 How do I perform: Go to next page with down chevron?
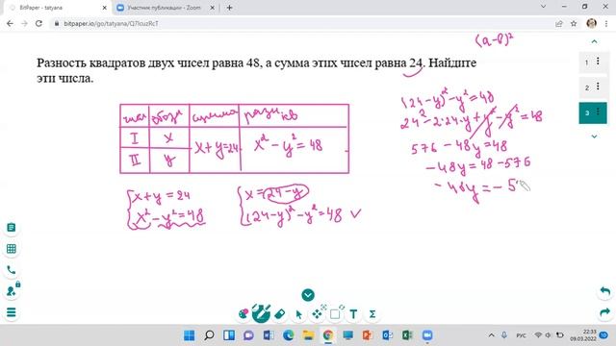coord(594,136)
